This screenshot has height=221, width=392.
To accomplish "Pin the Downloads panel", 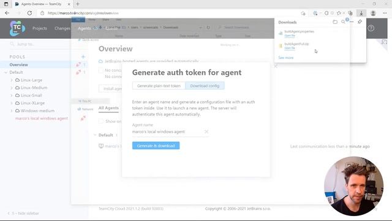I will [x=360, y=22].
